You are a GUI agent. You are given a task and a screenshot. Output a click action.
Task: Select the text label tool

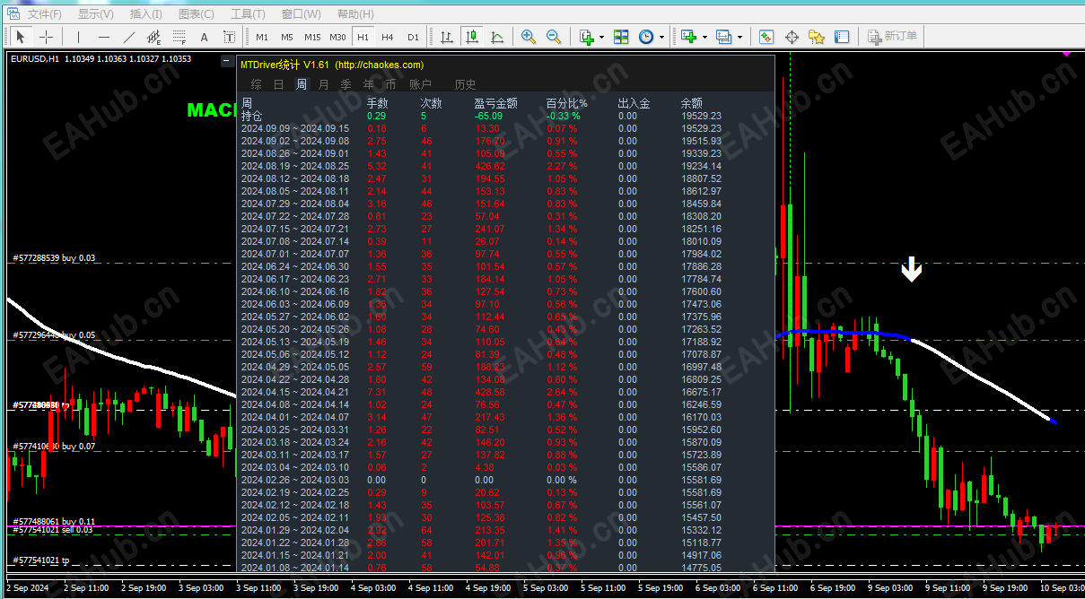click(229, 37)
